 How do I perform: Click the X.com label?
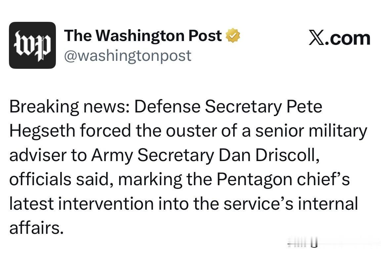tap(340, 38)
